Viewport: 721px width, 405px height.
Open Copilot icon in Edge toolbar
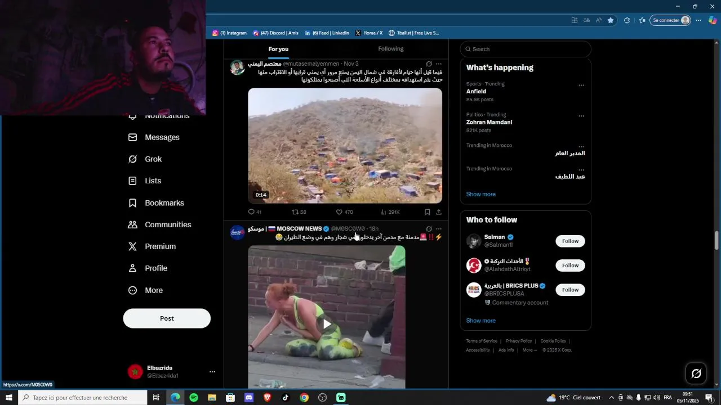click(x=713, y=20)
